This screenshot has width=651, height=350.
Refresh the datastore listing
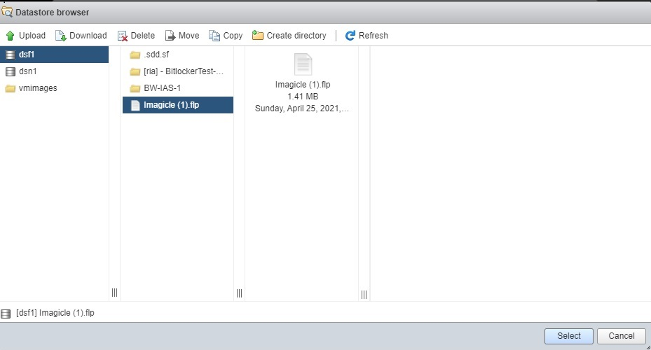pos(366,36)
